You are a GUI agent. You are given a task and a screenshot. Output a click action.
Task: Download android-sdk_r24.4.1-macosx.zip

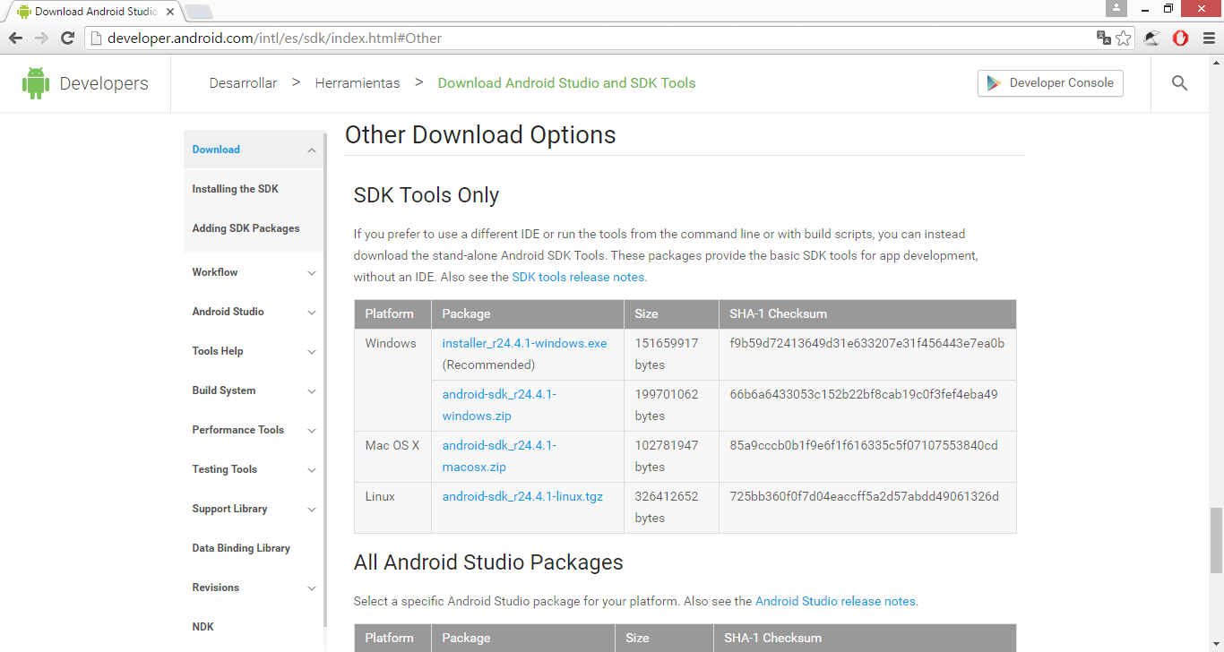pos(499,456)
